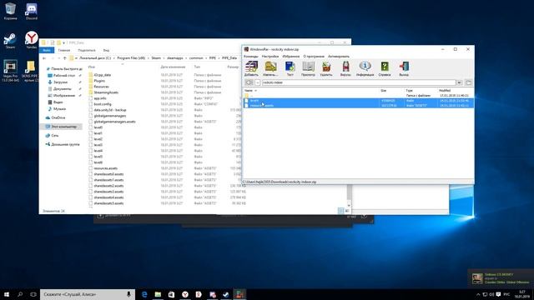
Task: Open the Vegas Pro desktop icon
Action: pos(10,71)
